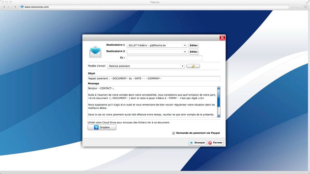Expand the Modèle d'email dropdown arrow
The width and height of the screenshot is (310, 174).
tap(183, 66)
